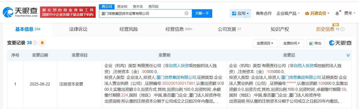Switch to the 法律诉讼 tab
The height and width of the screenshot is (109, 359).
tap(78, 29)
